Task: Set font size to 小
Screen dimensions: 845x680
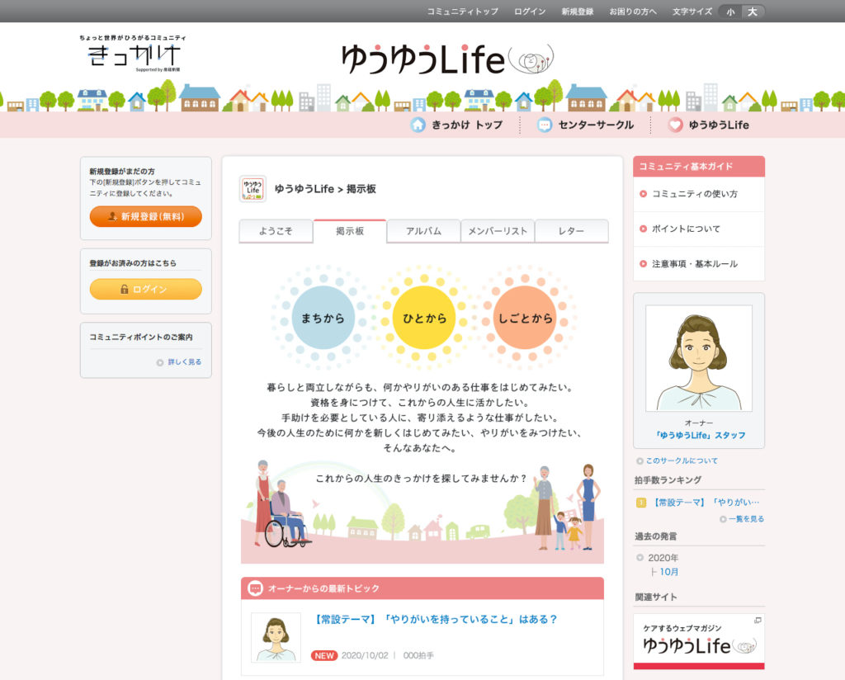Action: coord(730,12)
